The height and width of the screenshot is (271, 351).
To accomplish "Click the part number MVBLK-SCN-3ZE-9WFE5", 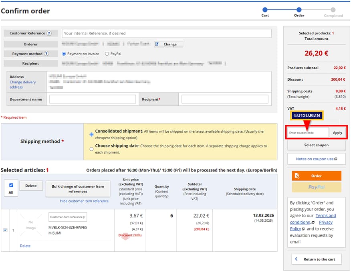I will coord(68,227).
